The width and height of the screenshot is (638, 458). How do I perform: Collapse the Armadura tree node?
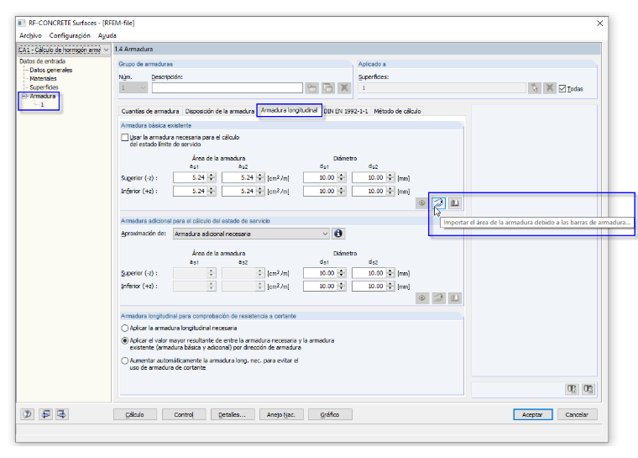(24, 96)
